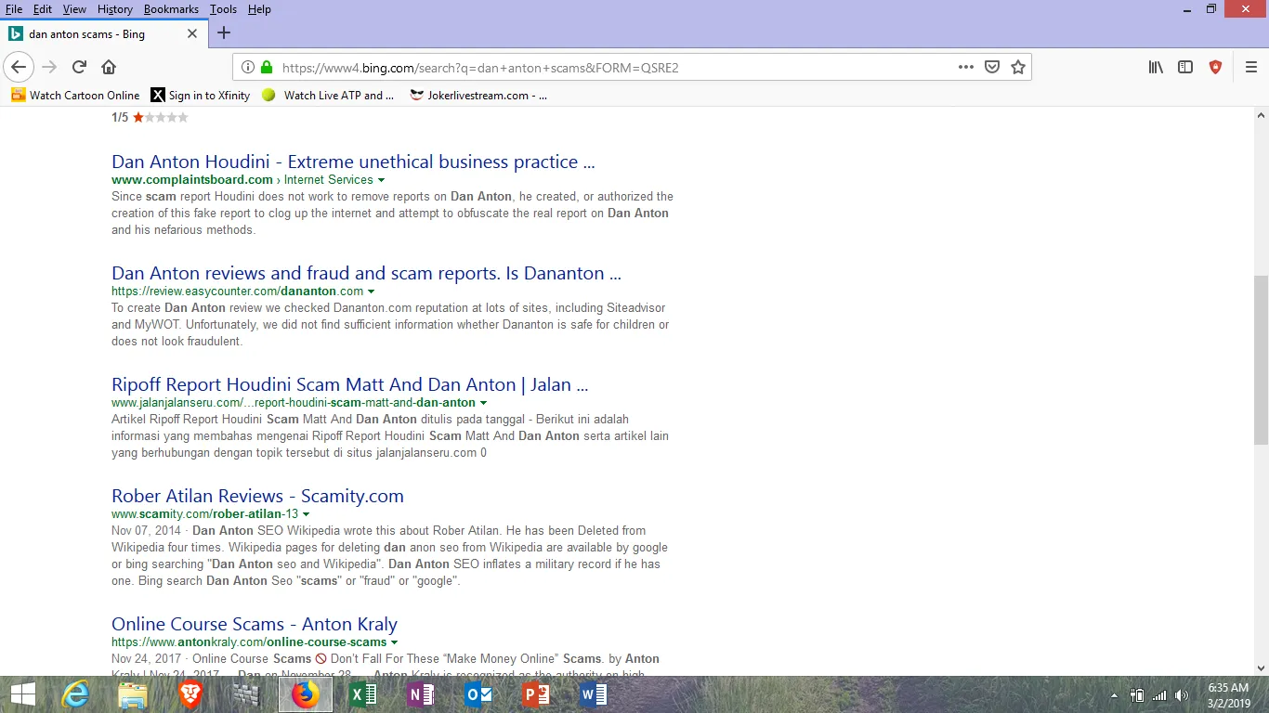Viewport: 1269px width, 713px height.
Task: Save page to Pocket
Action: (x=992, y=67)
